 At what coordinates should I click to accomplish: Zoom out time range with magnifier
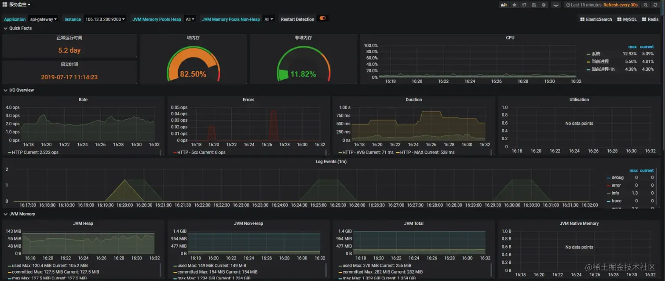[646, 5]
